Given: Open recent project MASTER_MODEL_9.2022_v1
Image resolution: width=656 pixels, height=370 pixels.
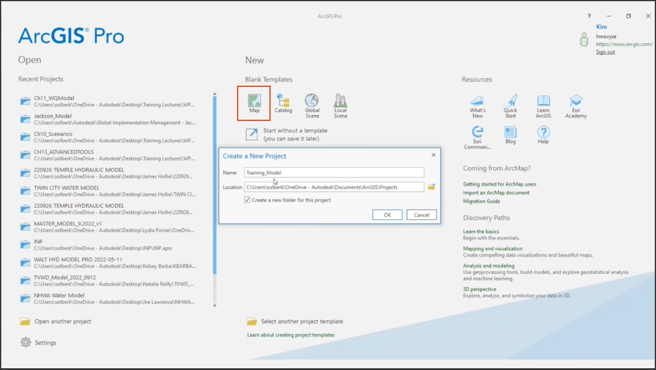Looking at the screenshot, I should (x=108, y=227).
